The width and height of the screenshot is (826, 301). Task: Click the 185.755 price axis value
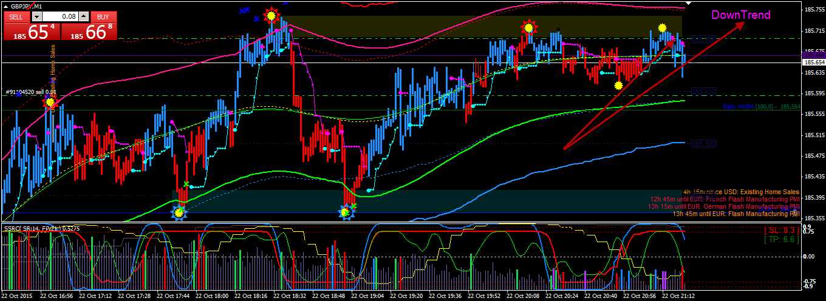(814, 10)
